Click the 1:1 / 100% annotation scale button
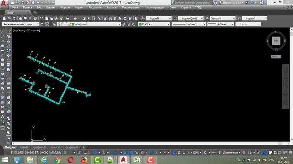 tap(194, 153)
